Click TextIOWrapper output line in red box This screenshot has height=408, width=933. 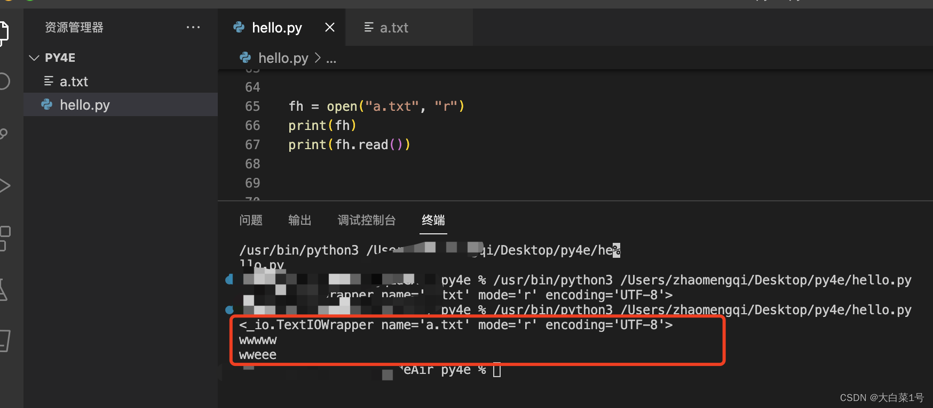[x=456, y=325]
